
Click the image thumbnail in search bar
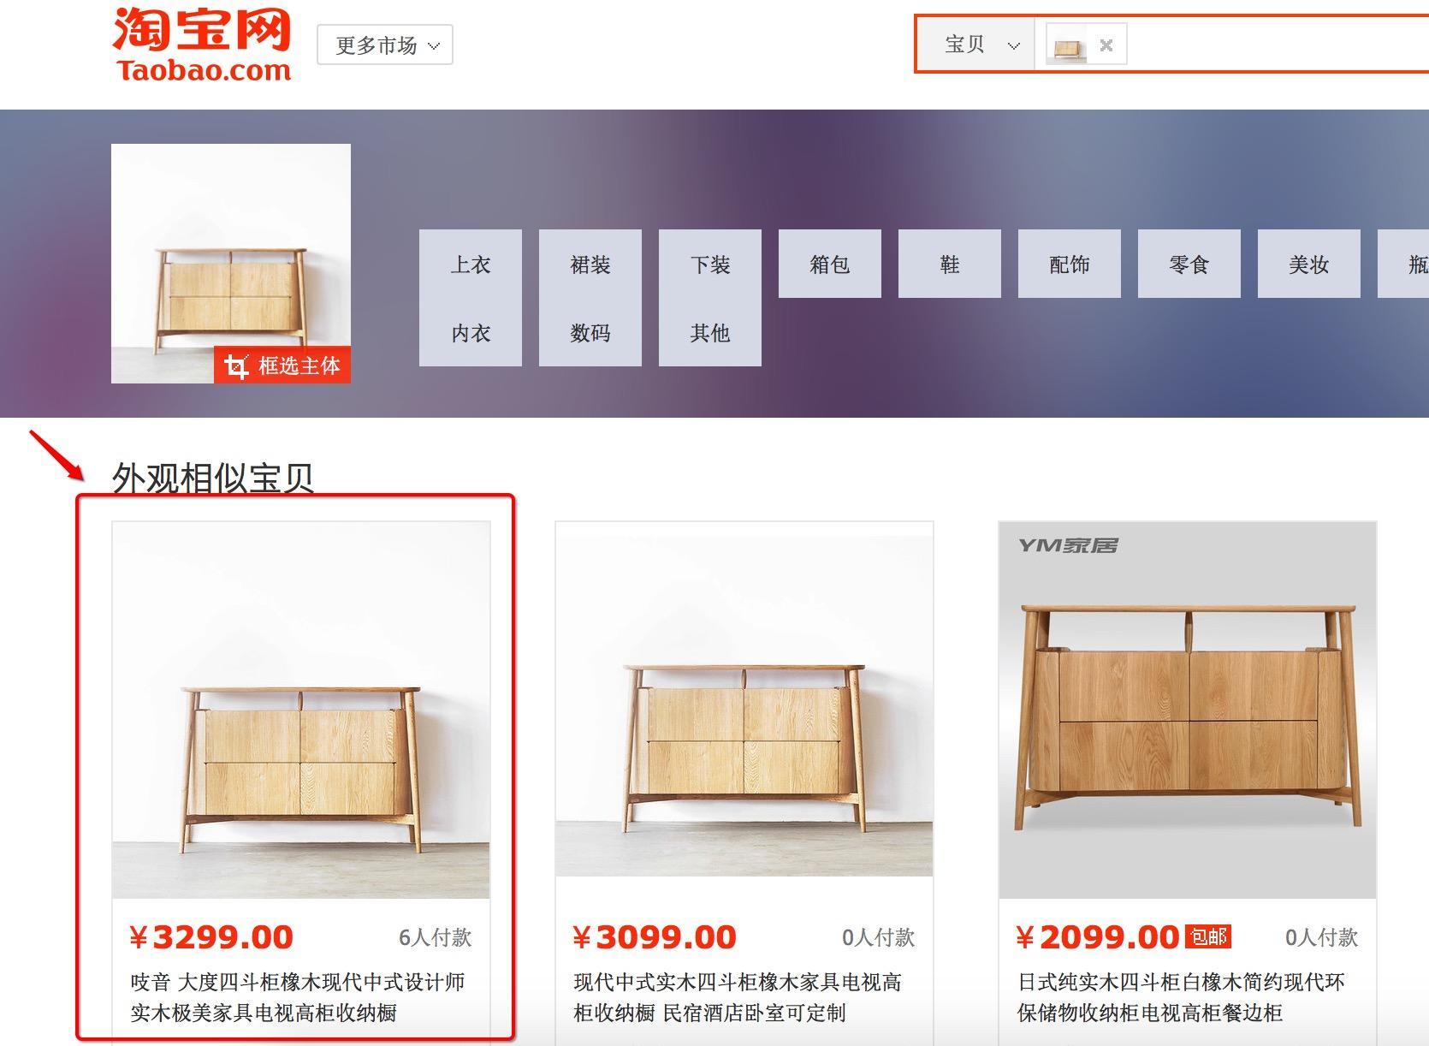pyautogui.click(x=1070, y=45)
